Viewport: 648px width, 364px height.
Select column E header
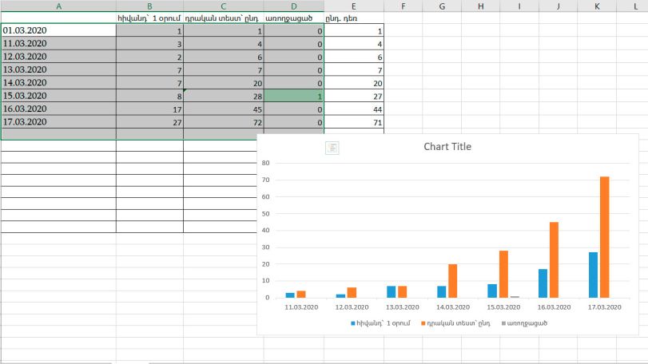pos(354,6)
